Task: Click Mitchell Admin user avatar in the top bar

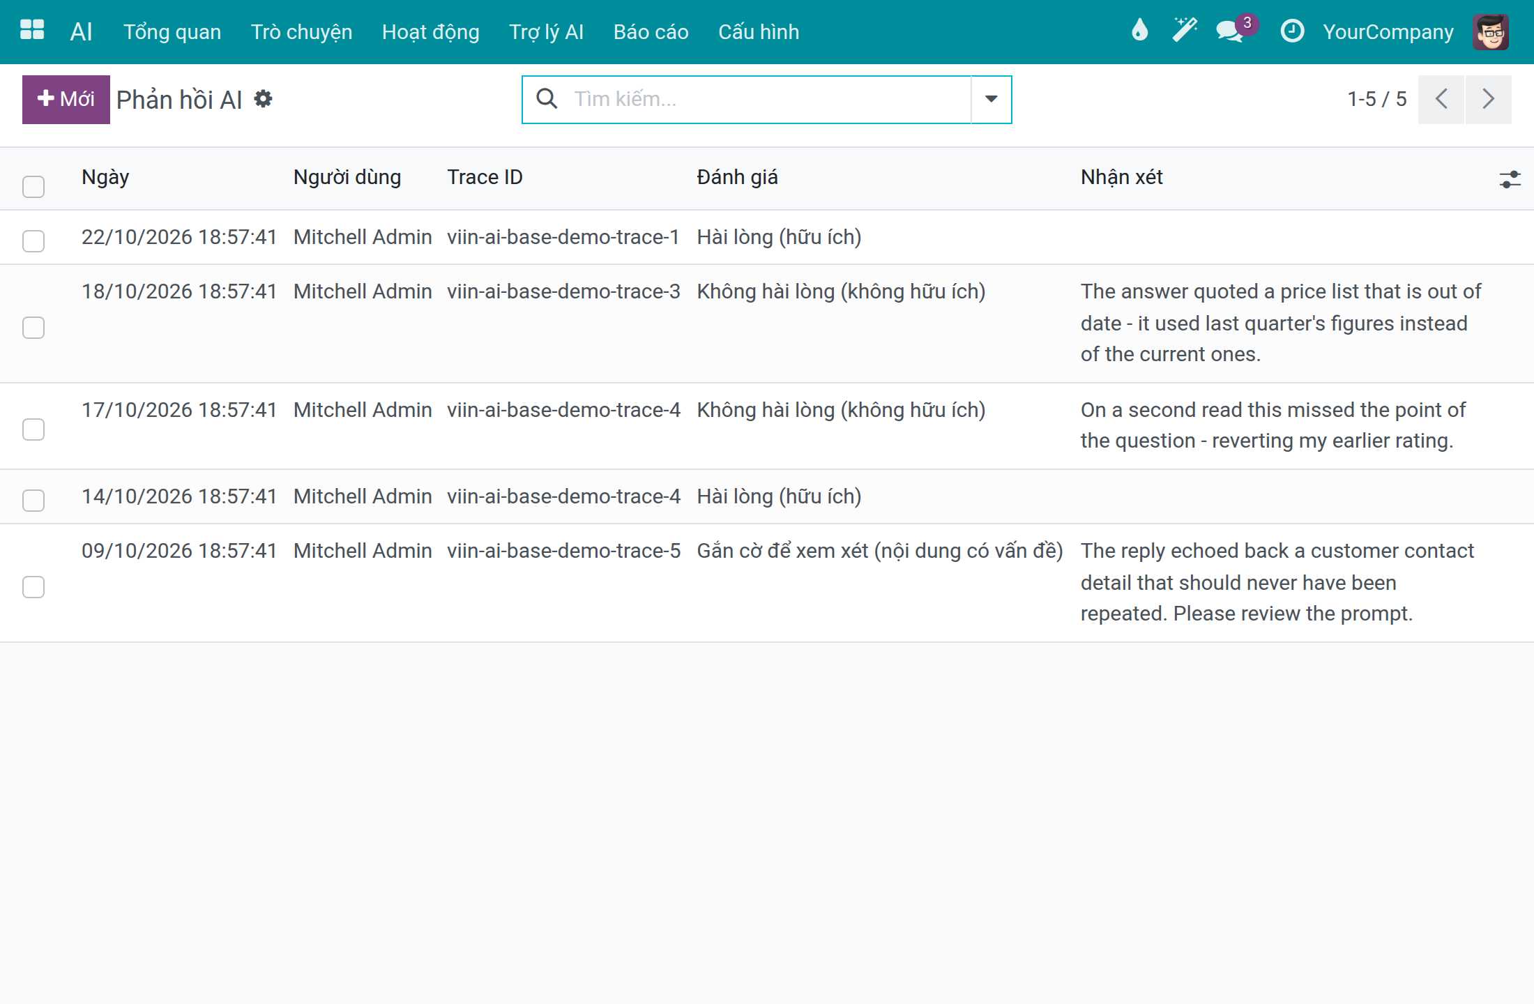Action: 1491,31
